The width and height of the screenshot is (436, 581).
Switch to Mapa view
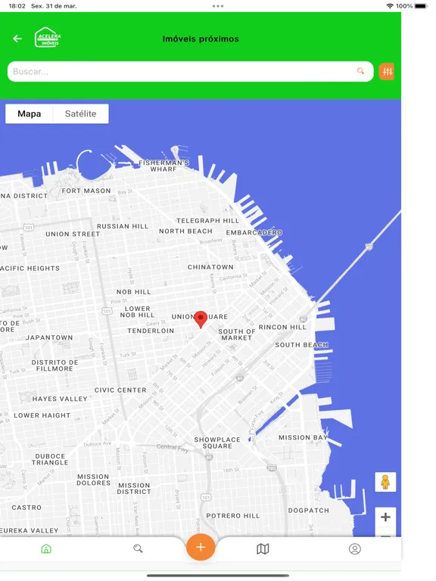coord(30,113)
